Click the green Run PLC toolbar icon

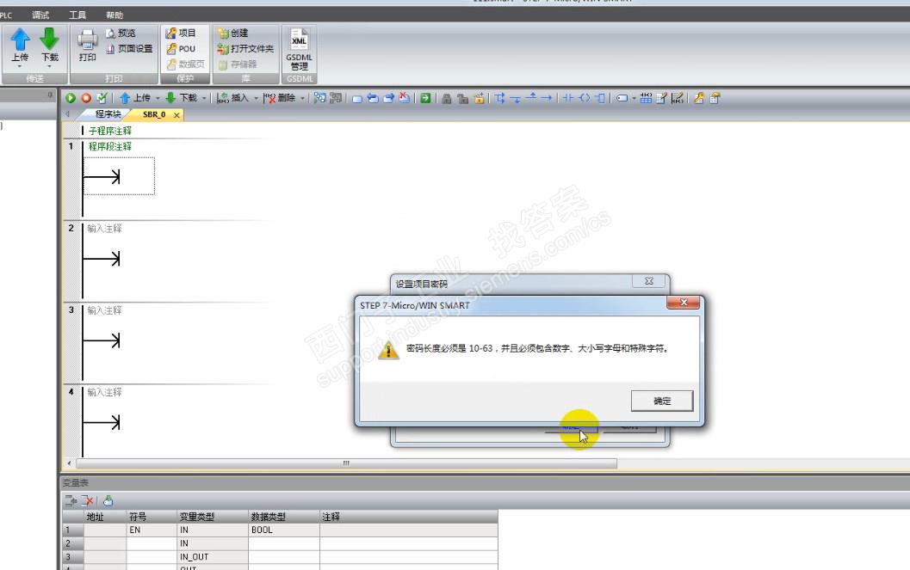coord(71,98)
